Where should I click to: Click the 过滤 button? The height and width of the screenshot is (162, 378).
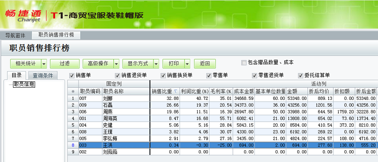pyautogui.click(x=65, y=64)
